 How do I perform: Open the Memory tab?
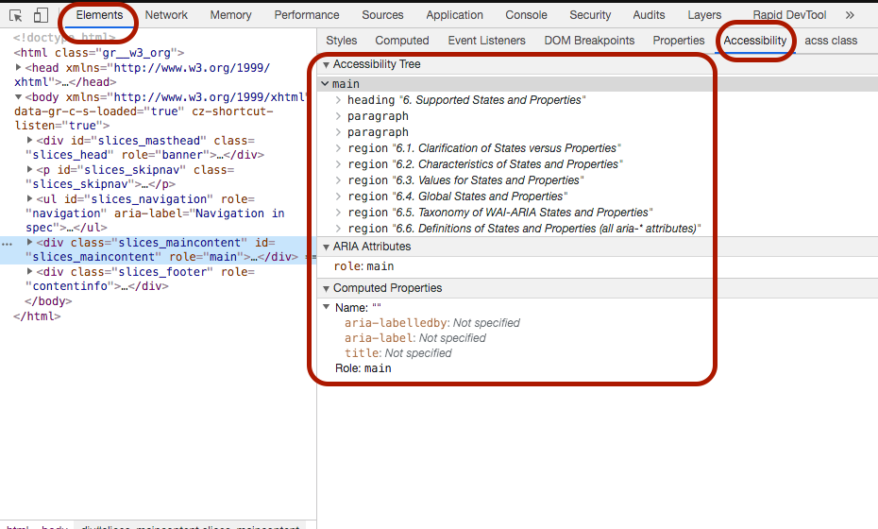coord(230,15)
